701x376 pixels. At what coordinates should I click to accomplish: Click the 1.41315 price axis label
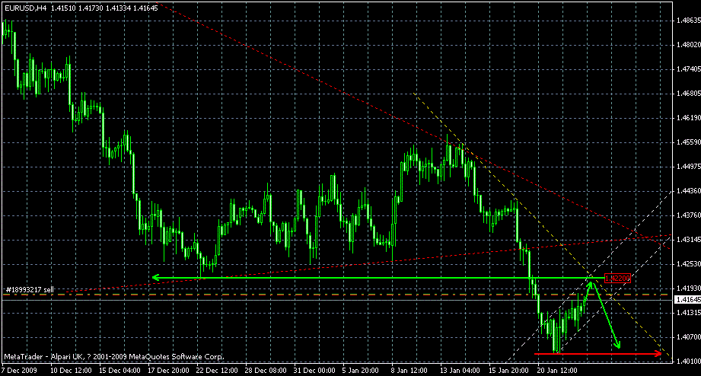(689, 313)
